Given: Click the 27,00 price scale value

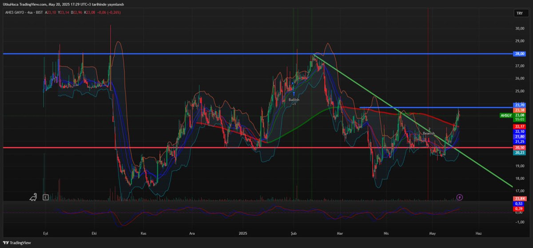Looking at the screenshot, I should (x=520, y=66).
